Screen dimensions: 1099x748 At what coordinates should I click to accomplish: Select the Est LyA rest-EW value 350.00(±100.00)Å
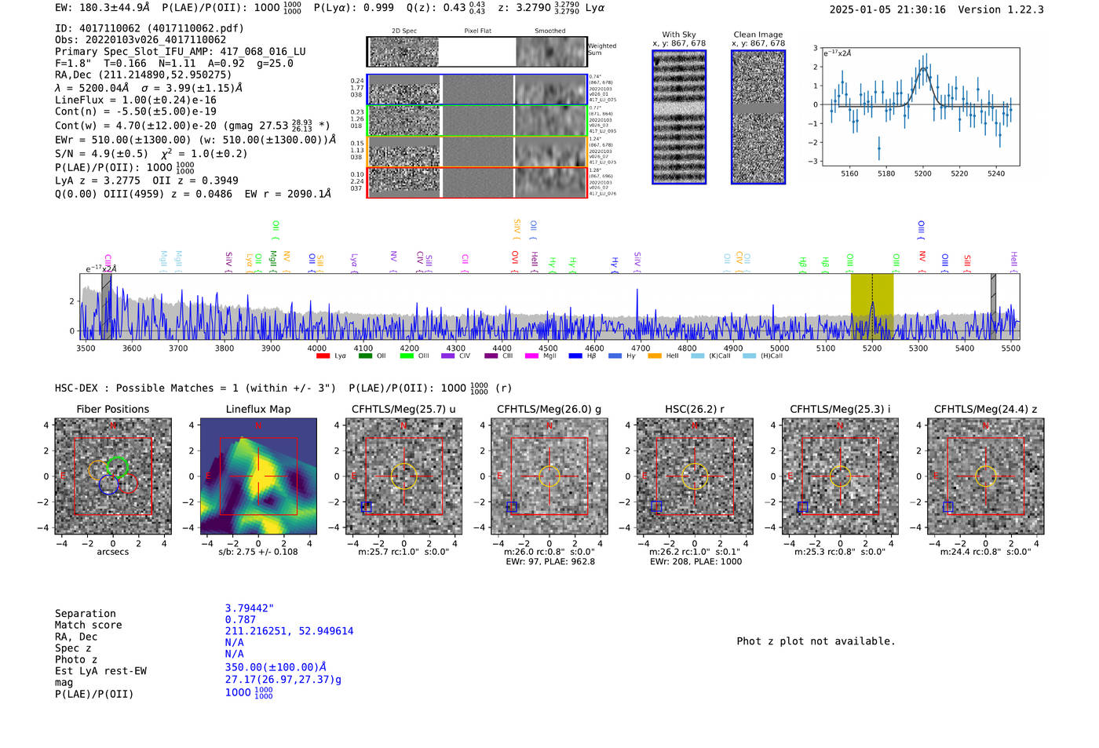(x=276, y=667)
